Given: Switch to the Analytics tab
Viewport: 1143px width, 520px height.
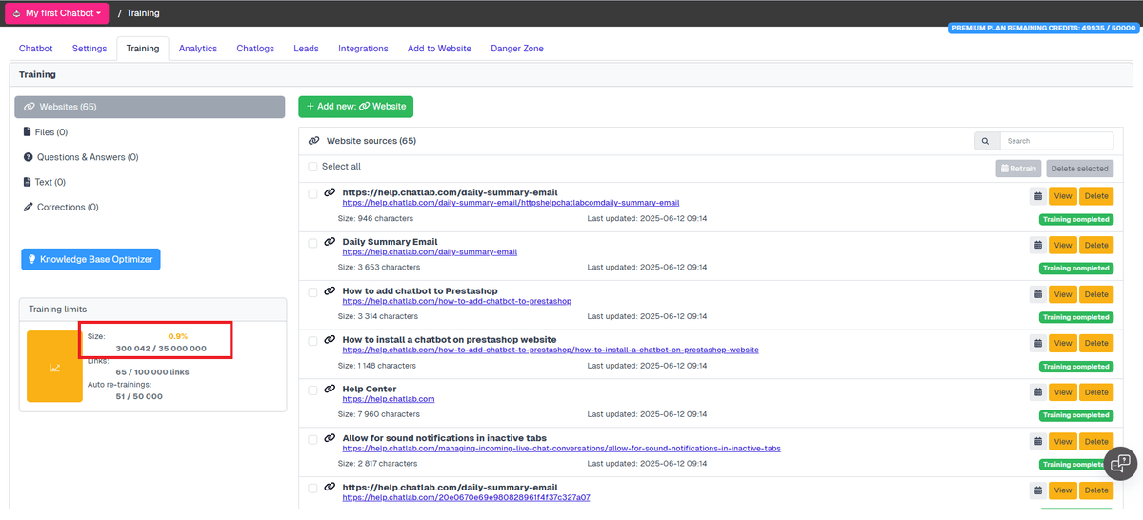Looking at the screenshot, I should pyautogui.click(x=198, y=49).
